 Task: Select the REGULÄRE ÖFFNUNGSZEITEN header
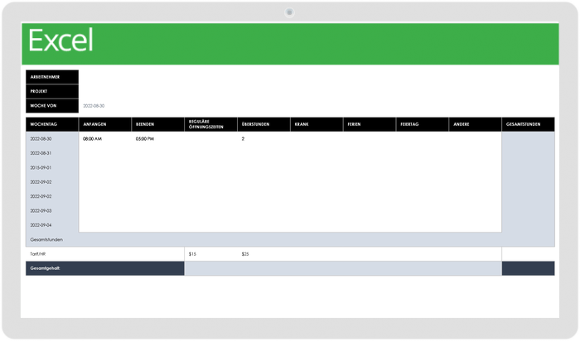tap(210, 124)
